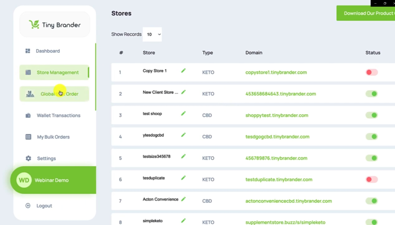Viewport: 395px width, 225px height.
Task: Select Store Management in sidebar
Action: click(x=55, y=72)
